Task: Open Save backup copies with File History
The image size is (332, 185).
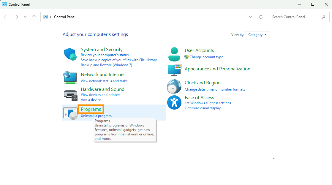Action: tap(119, 60)
